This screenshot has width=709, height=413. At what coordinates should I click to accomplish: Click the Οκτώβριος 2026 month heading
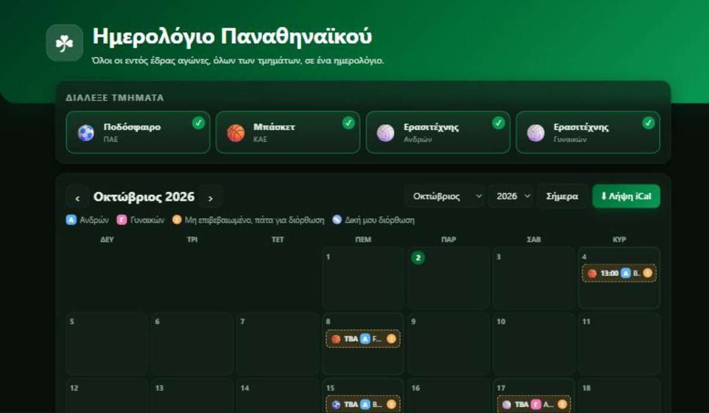pos(144,197)
